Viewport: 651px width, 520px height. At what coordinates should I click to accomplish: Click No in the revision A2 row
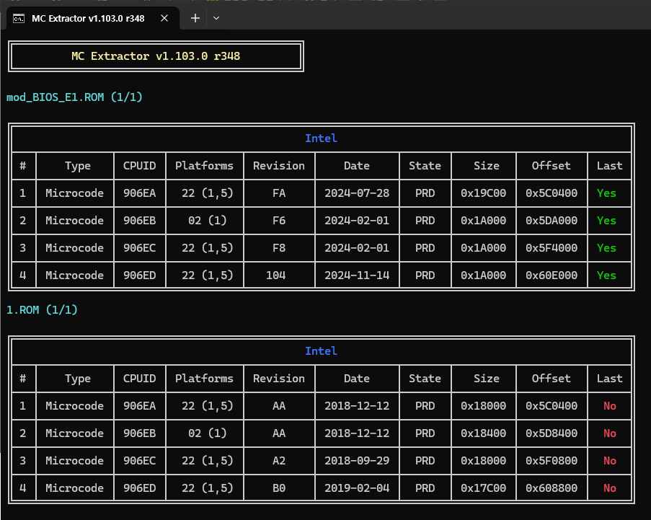(610, 461)
